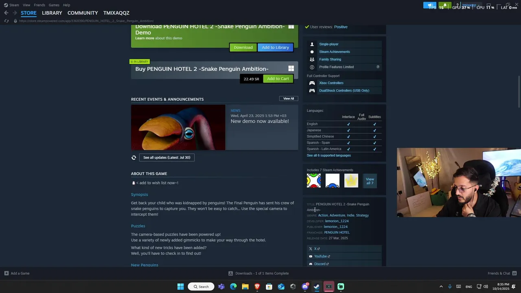Open the Steam Achievements feature link

point(335,52)
